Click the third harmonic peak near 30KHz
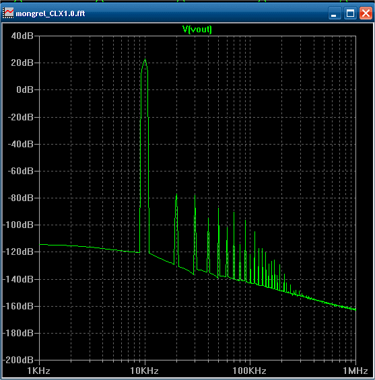The image size is (375, 380). (195, 195)
